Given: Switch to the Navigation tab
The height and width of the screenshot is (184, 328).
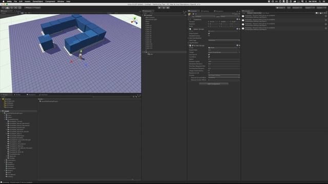Looking at the screenshot, I should click(x=219, y=11).
